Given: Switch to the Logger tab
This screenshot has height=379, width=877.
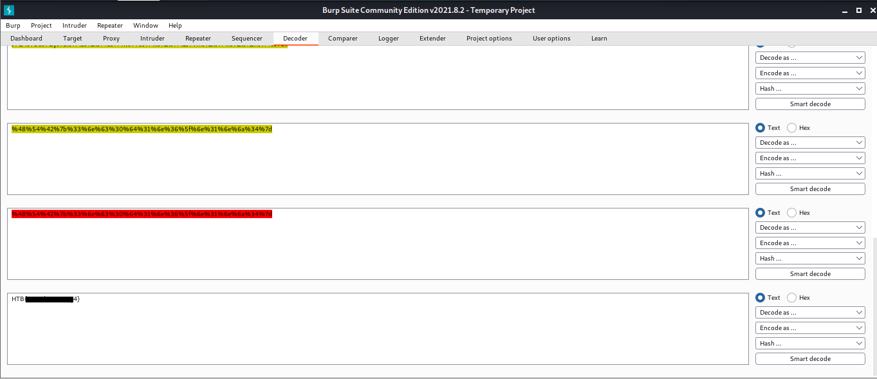Looking at the screenshot, I should (x=389, y=39).
